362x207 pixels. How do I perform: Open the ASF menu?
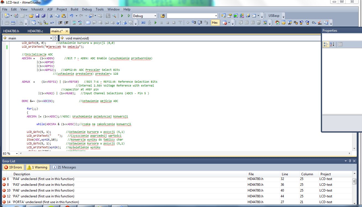[50, 9]
